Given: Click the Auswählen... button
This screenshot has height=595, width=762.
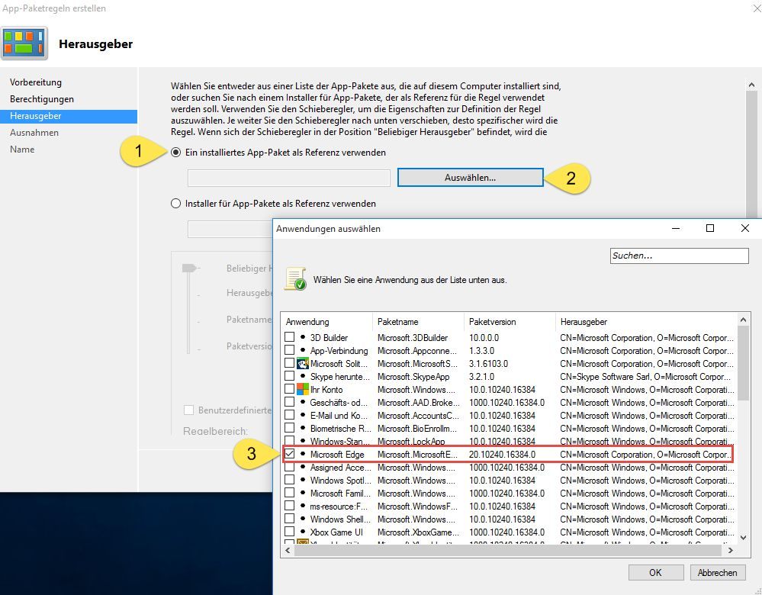Looking at the screenshot, I should [x=470, y=178].
